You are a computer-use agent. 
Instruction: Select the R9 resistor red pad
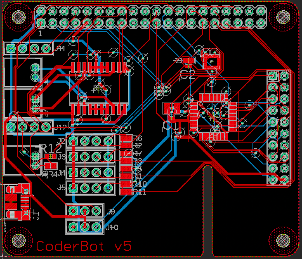(x=189, y=60)
